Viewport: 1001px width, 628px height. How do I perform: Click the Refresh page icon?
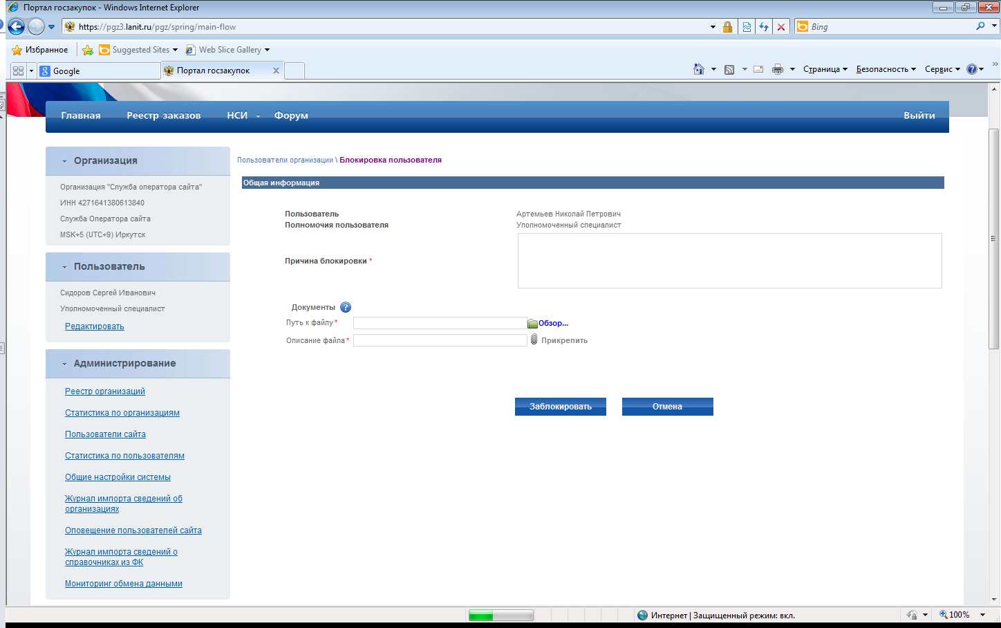pyautogui.click(x=764, y=27)
